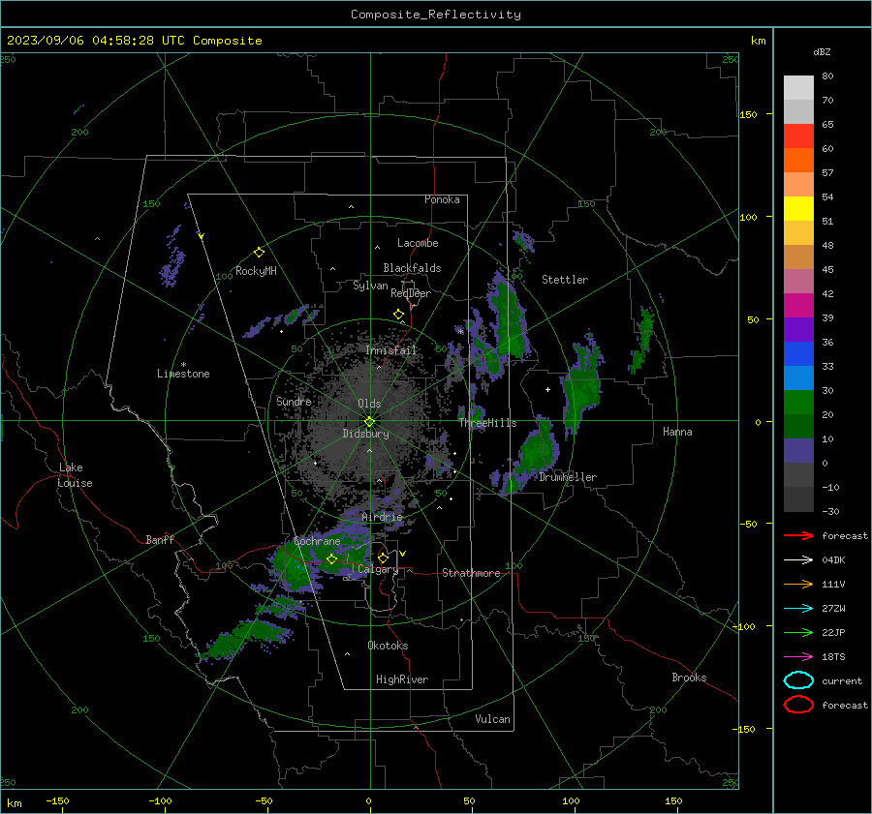Image resolution: width=872 pixels, height=814 pixels.
Task: Click the Composite_Reflectivity title
Action: point(436,15)
